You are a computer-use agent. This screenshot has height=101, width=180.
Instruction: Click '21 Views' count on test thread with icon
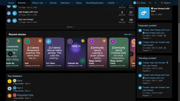tap(131, 13)
